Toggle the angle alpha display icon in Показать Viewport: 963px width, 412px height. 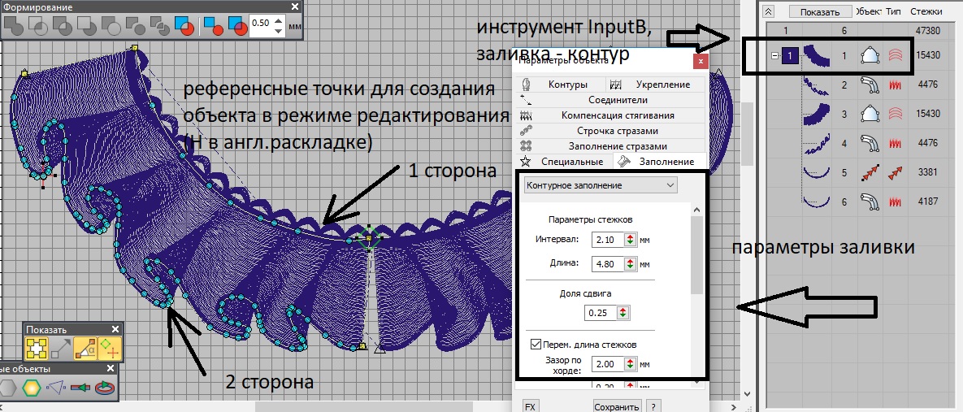click(85, 349)
